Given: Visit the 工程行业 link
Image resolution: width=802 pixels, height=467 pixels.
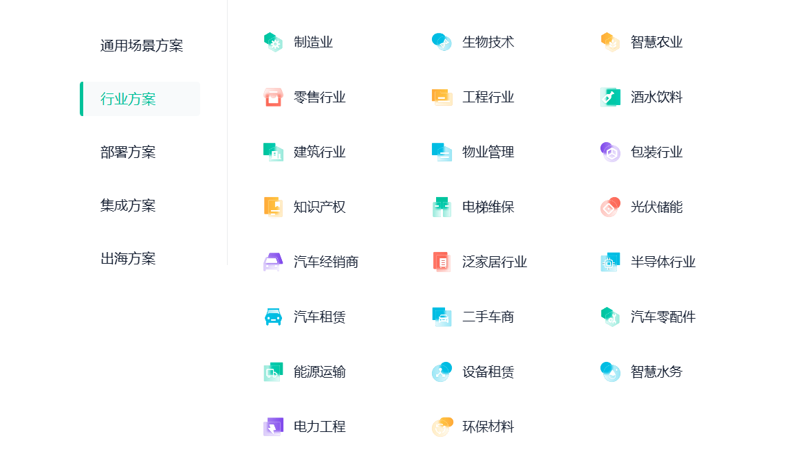Looking at the screenshot, I should pyautogui.click(x=488, y=97).
